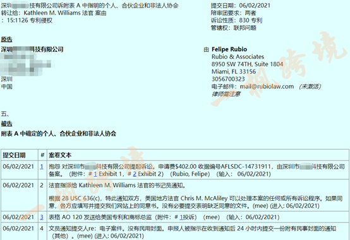
Task: Select the (未激活) status text
Action: 310,87
